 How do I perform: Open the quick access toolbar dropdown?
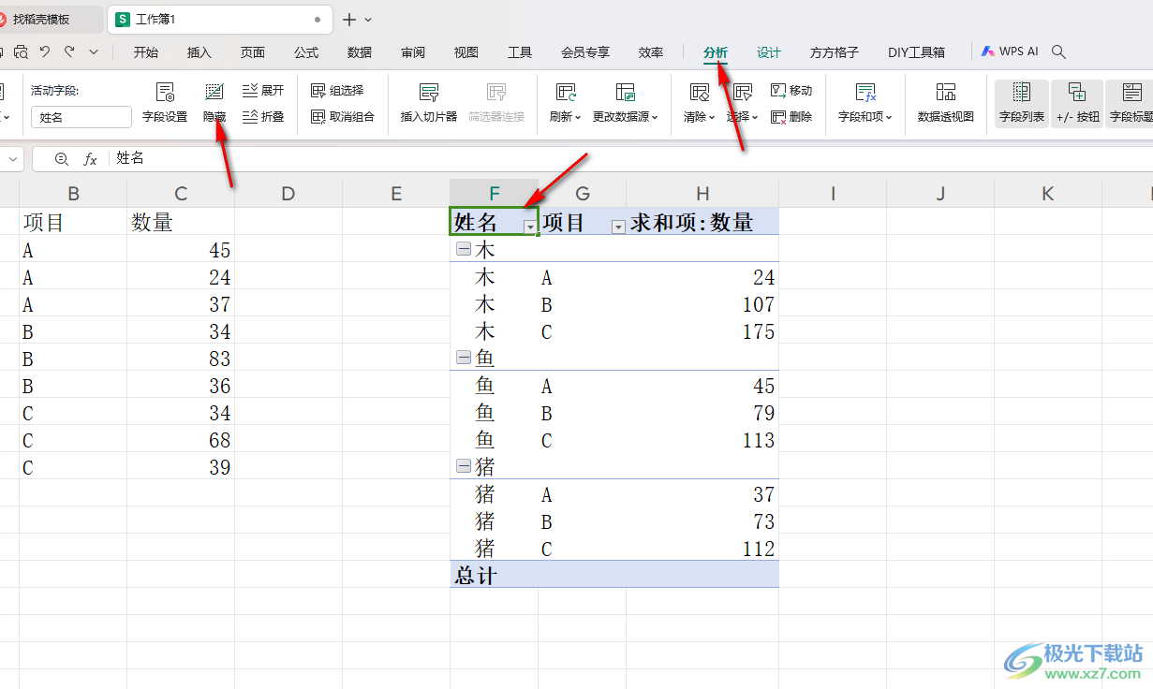pyautogui.click(x=94, y=52)
